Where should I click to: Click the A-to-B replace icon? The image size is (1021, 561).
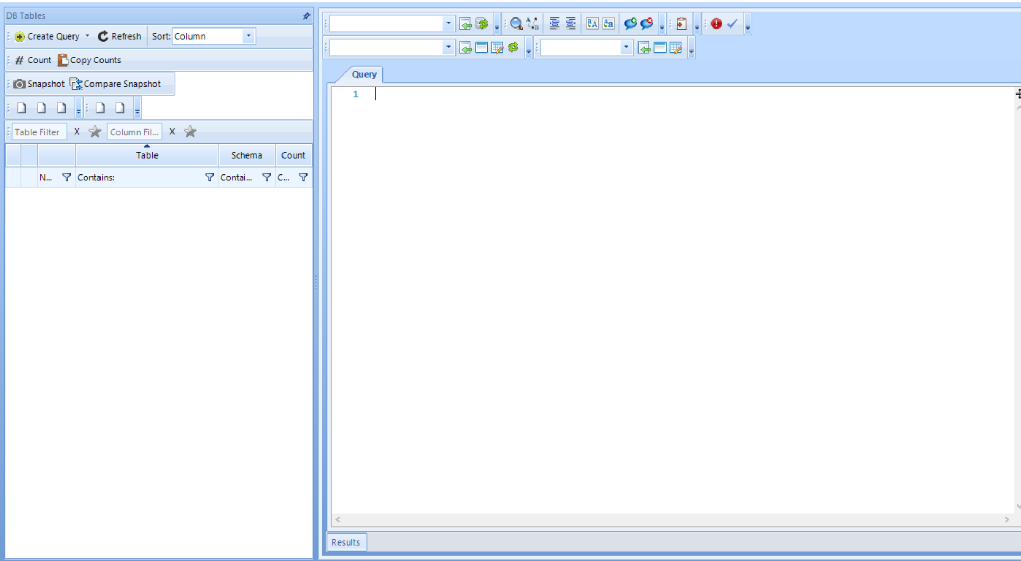click(x=533, y=23)
